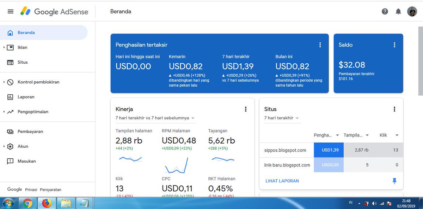Screen dimensions: 423x209
Task: Show hidden system tray icons
Action: (359, 204)
